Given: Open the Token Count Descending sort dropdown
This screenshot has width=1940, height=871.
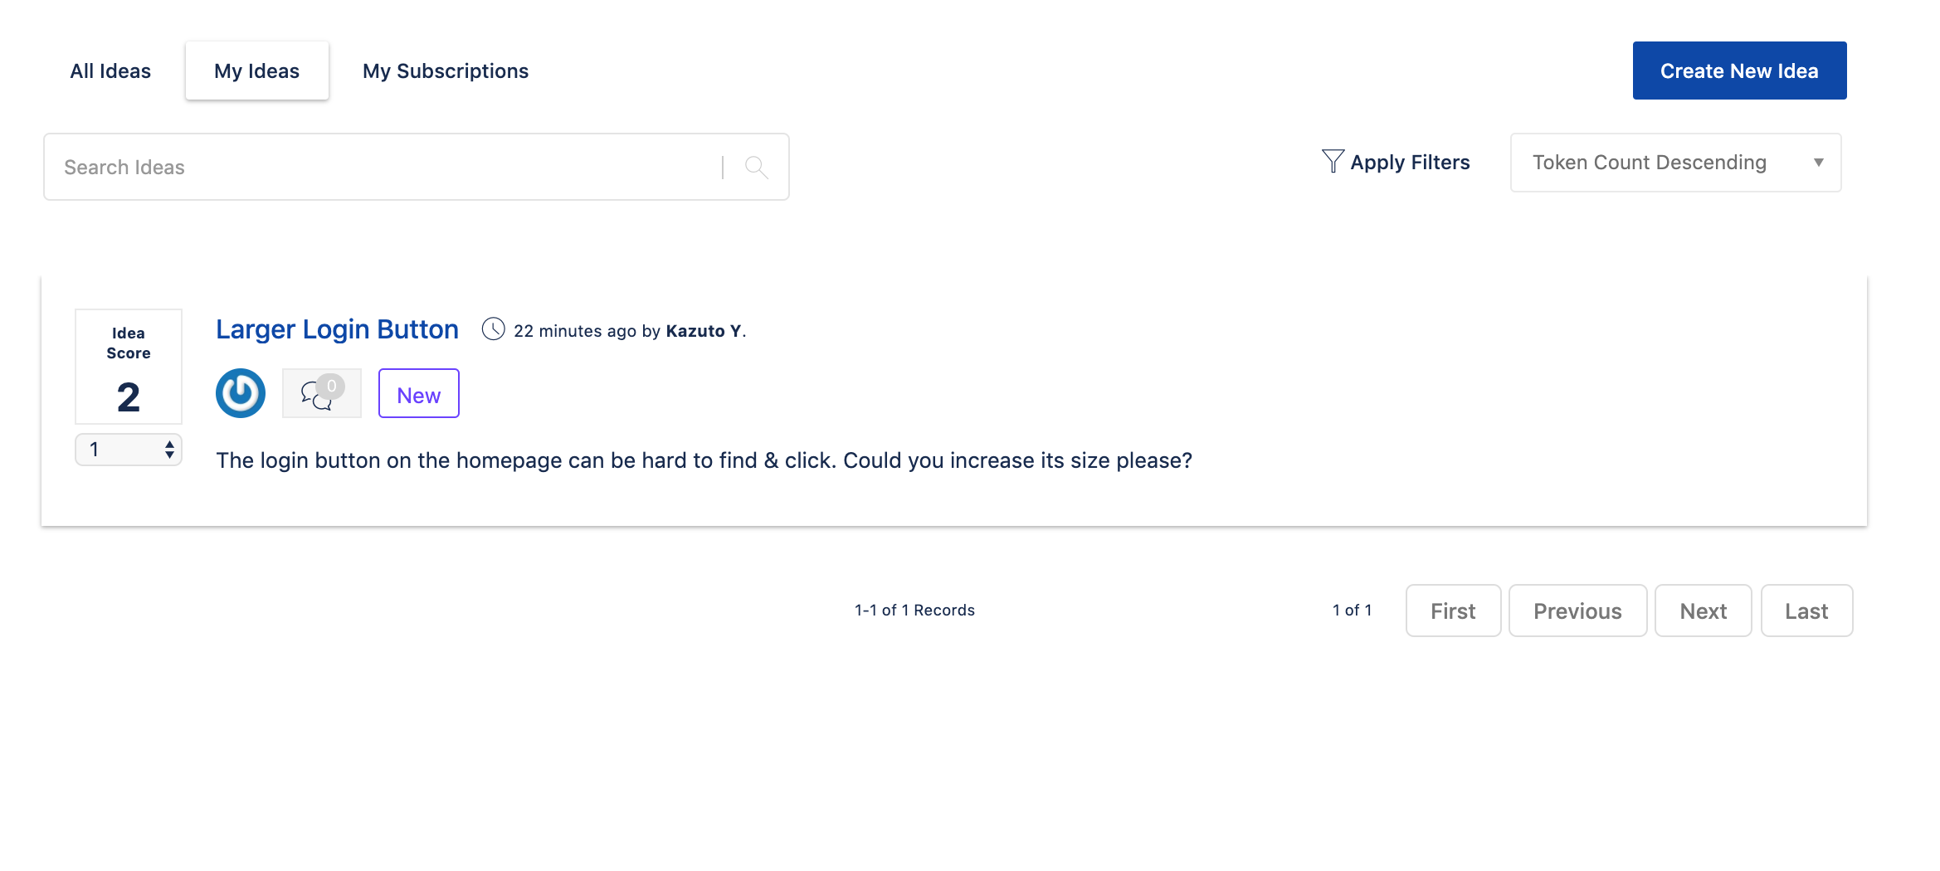Looking at the screenshot, I should (x=1675, y=163).
